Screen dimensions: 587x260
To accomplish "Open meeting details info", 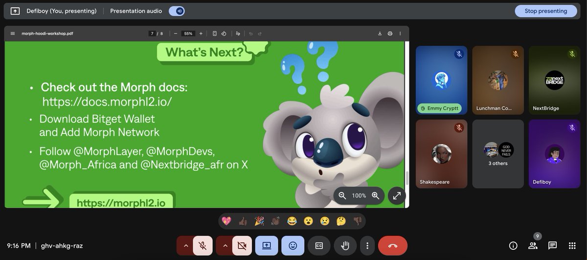I will [x=513, y=245].
